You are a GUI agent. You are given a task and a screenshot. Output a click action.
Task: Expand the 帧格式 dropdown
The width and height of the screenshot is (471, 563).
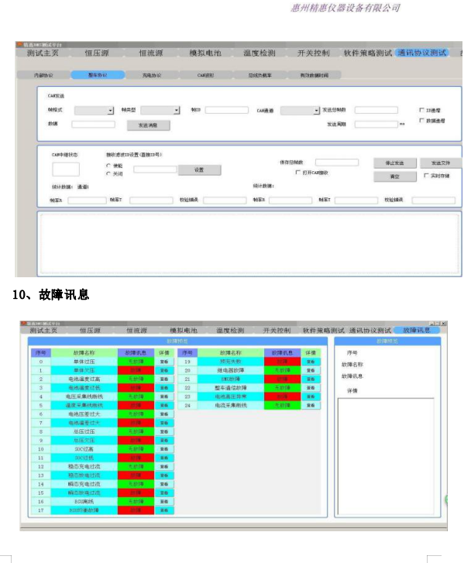[x=110, y=111]
